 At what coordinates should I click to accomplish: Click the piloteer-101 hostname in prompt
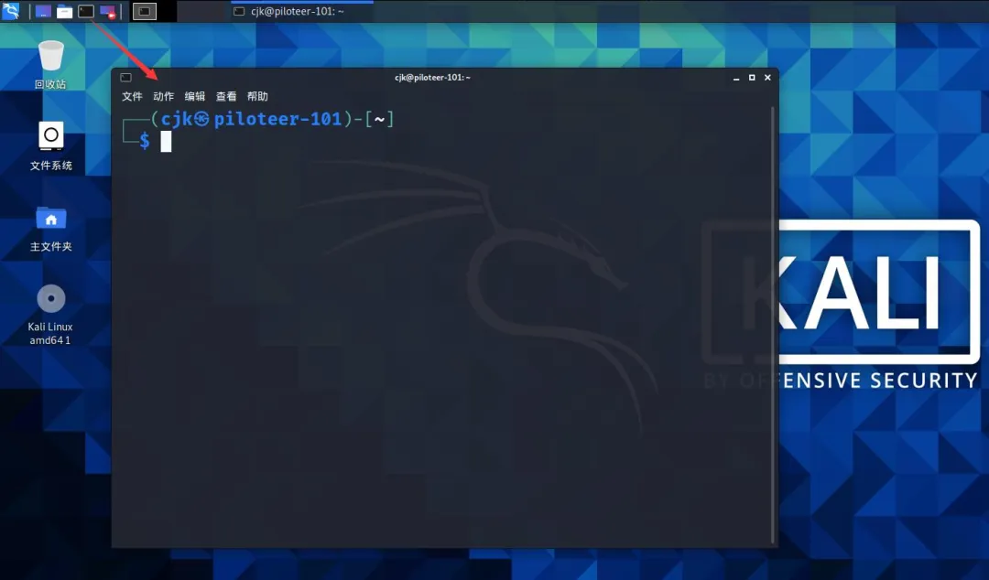point(278,119)
